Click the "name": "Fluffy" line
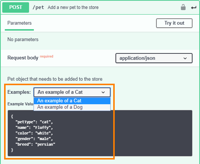 (x=34, y=127)
